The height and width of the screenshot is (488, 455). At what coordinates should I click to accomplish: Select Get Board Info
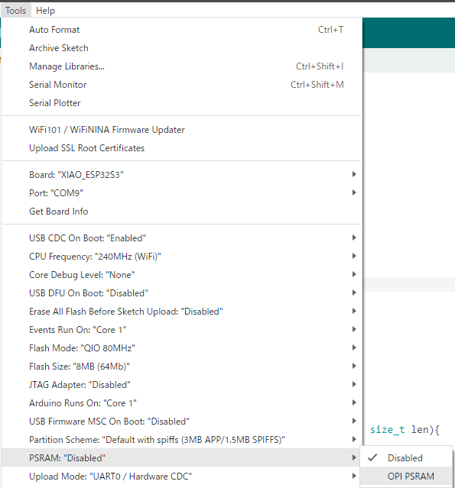tap(182, 212)
